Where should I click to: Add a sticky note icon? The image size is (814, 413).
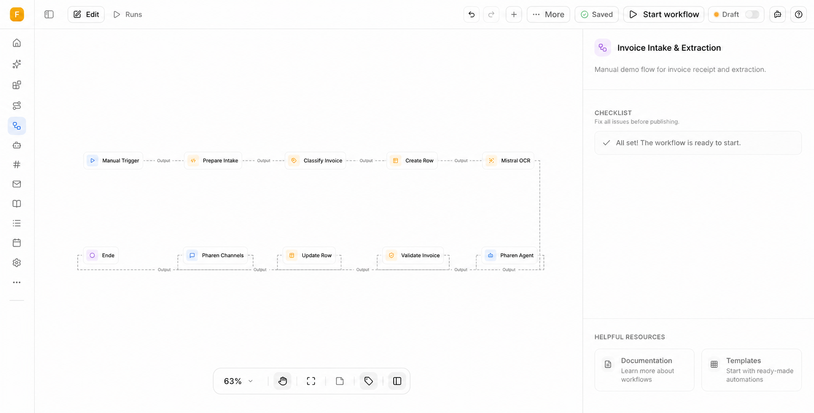(340, 381)
